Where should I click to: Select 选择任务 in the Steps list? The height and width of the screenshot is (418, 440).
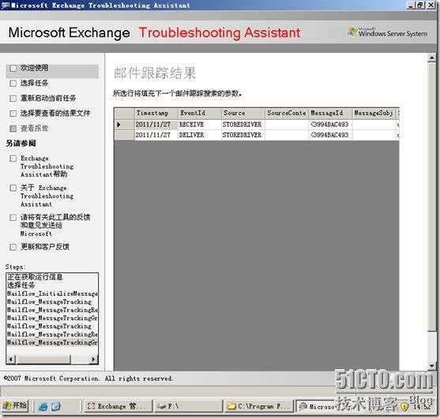point(52,286)
